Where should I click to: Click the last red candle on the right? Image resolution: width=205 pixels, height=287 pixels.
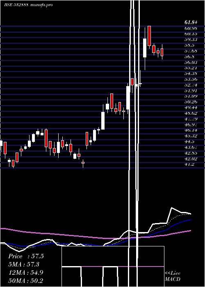coord(162,52)
